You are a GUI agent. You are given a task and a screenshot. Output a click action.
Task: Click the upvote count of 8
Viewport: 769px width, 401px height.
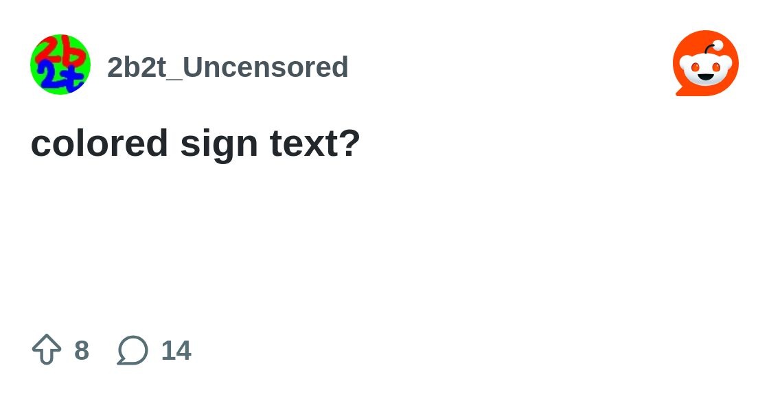point(82,350)
